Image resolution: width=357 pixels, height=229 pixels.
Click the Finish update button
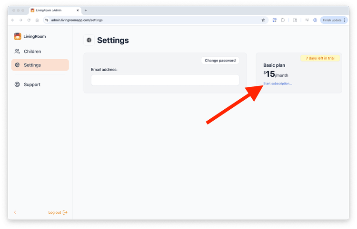[x=332, y=20]
